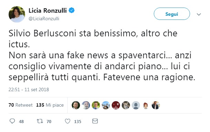The width and height of the screenshot is (210, 132).
Task: View the 135 Mi piace list
Action: click(50, 105)
